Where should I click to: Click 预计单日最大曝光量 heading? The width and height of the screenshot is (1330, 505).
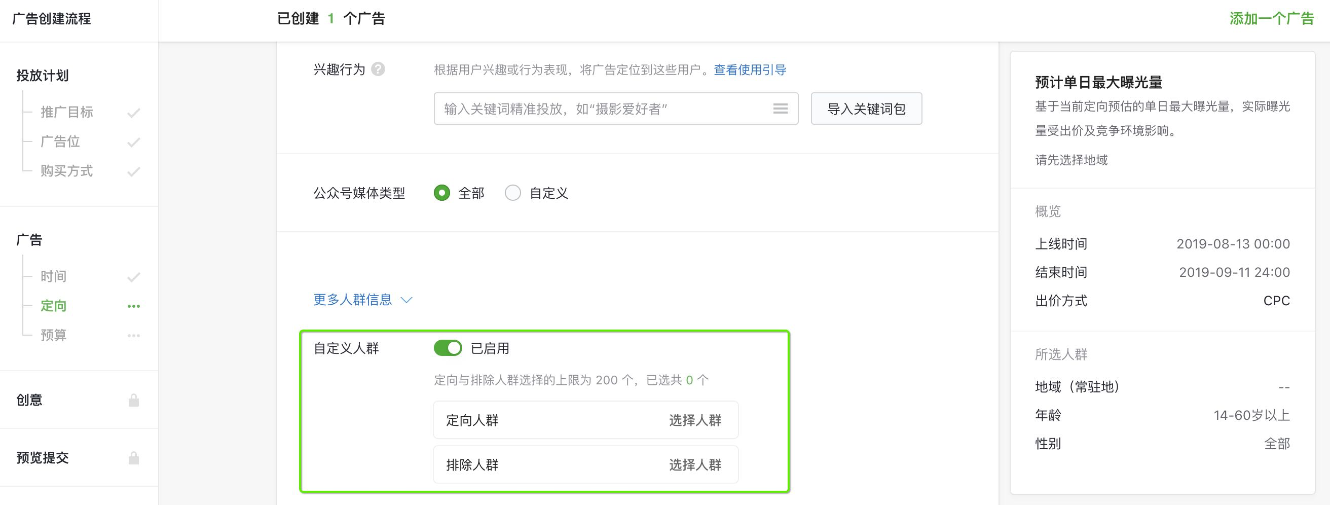[x=1099, y=82]
